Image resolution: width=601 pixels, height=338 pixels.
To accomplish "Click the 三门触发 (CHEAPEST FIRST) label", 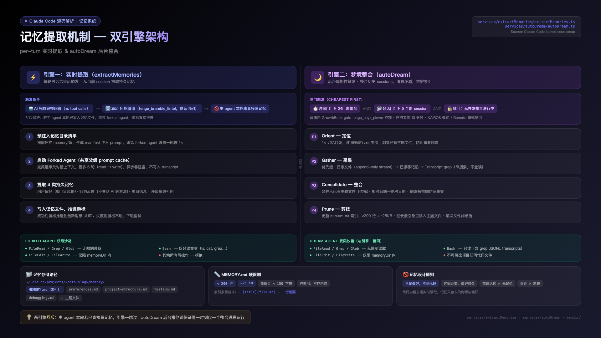I will pos(336,100).
